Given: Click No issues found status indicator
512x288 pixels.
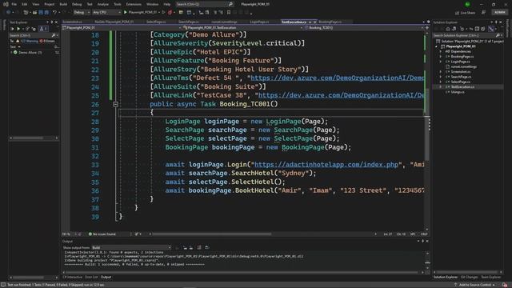Looking at the screenshot, I should pos(102,234).
